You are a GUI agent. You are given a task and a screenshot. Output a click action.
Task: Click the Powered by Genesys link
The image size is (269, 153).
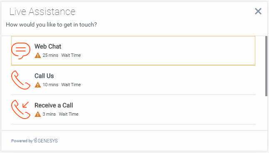click(x=35, y=141)
